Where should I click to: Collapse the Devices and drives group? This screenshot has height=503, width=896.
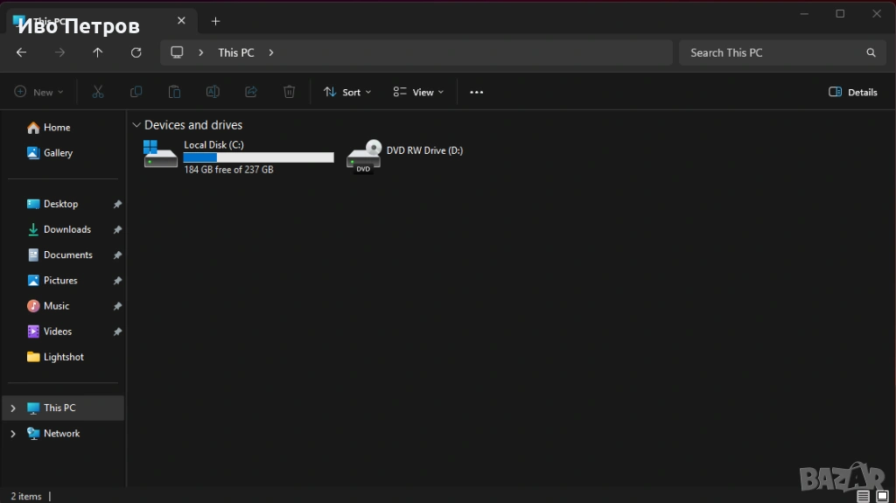(x=136, y=125)
